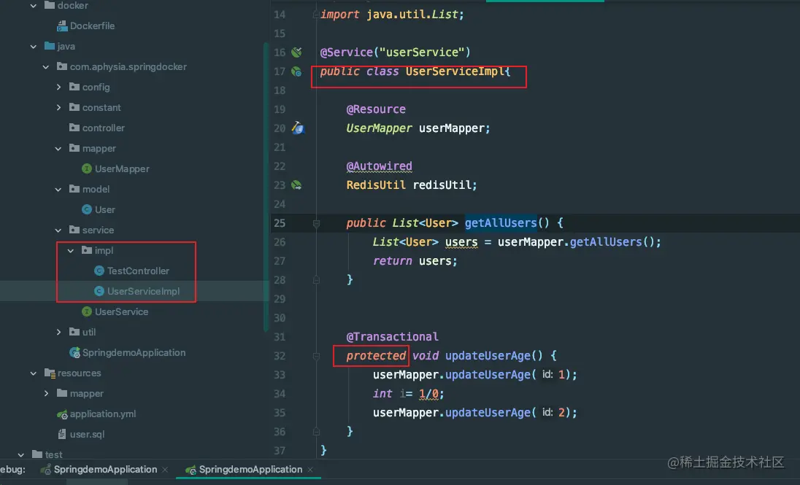Open the UserServiceImpl class icon in tree
This screenshot has width=800, height=485.
coord(99,291)
